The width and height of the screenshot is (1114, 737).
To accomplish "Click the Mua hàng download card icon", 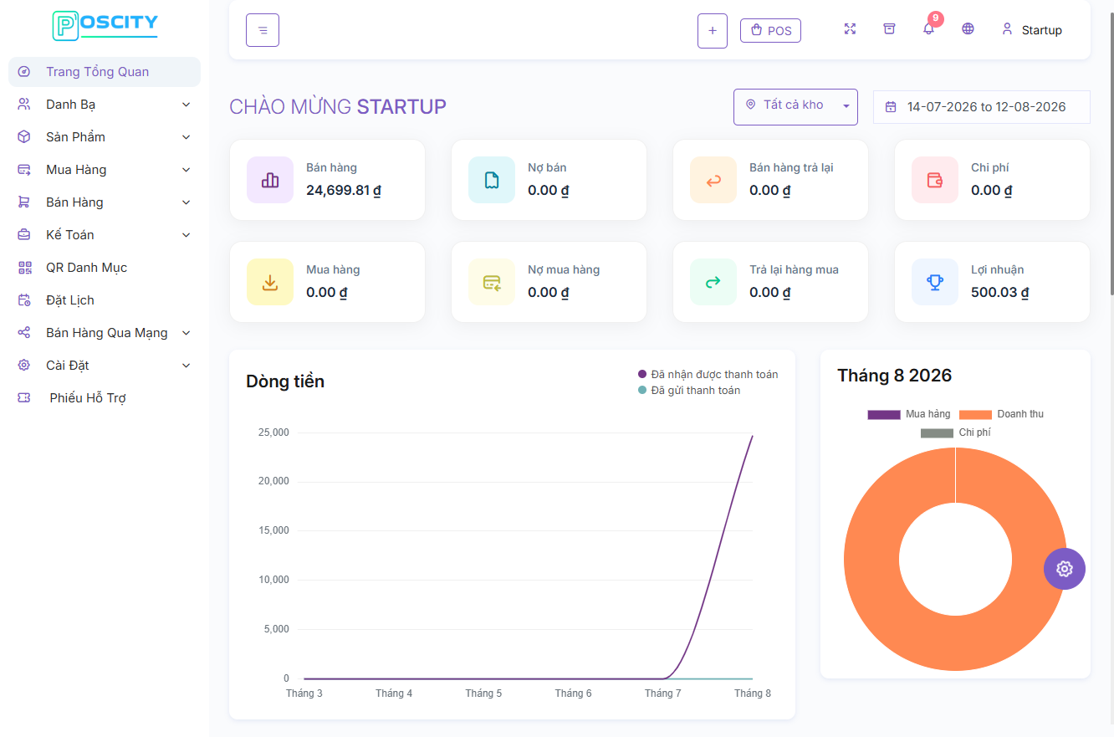I will (x=270, y=282).
